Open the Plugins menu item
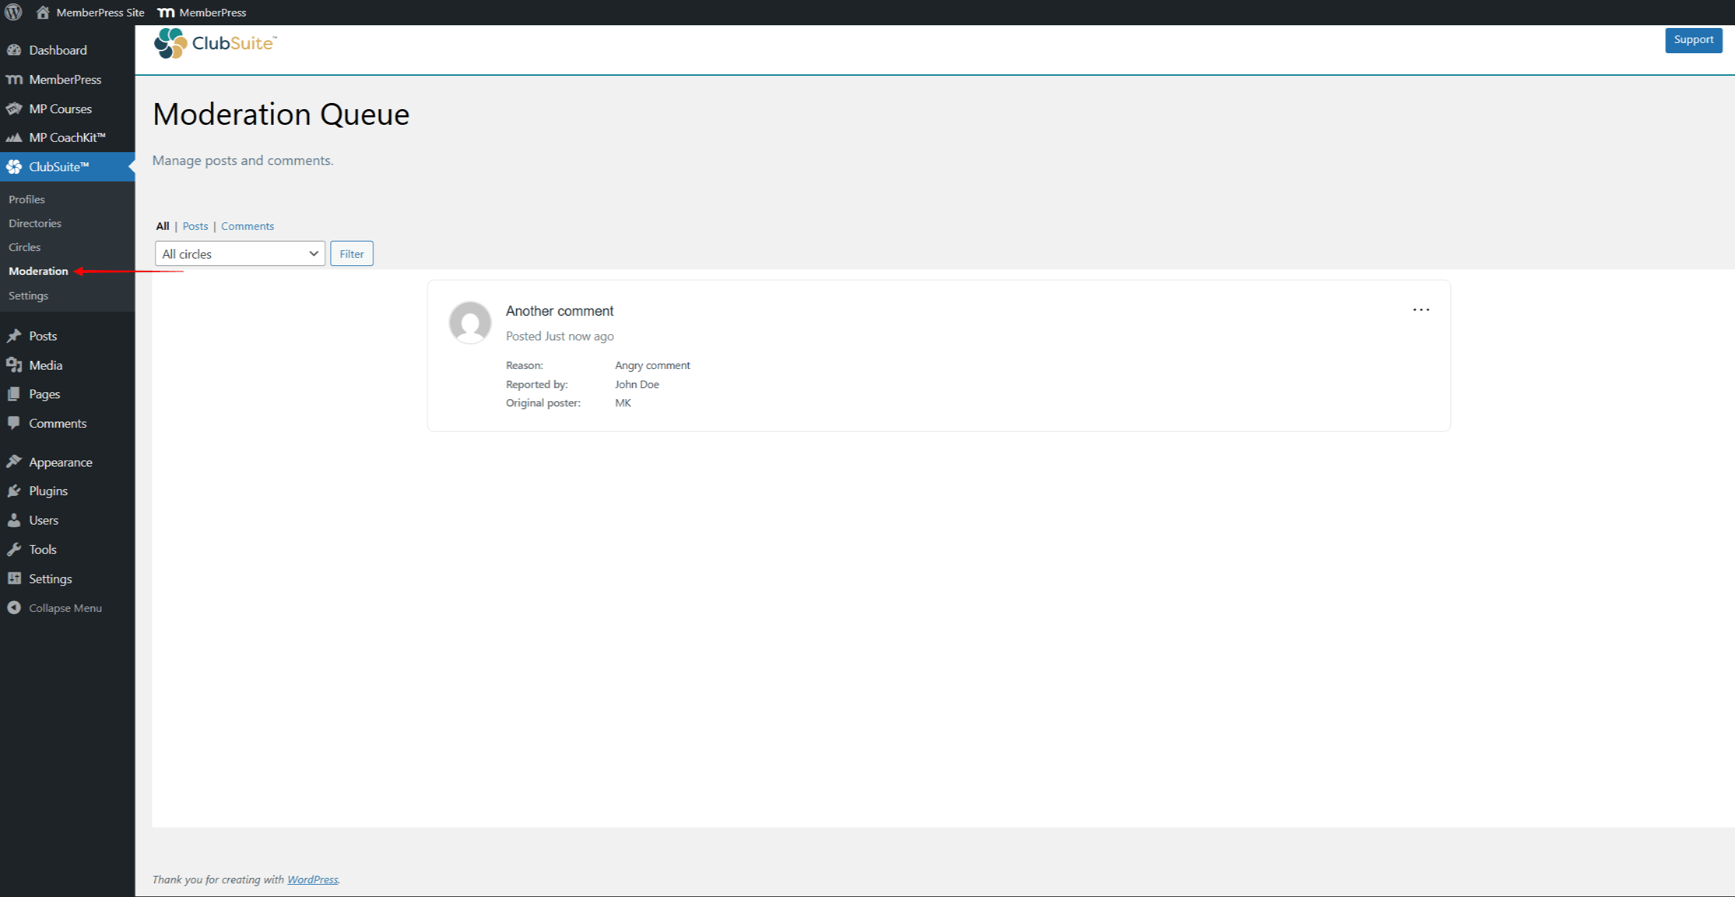This screenshot has width=1735, height=897. [x=48, y=490]
